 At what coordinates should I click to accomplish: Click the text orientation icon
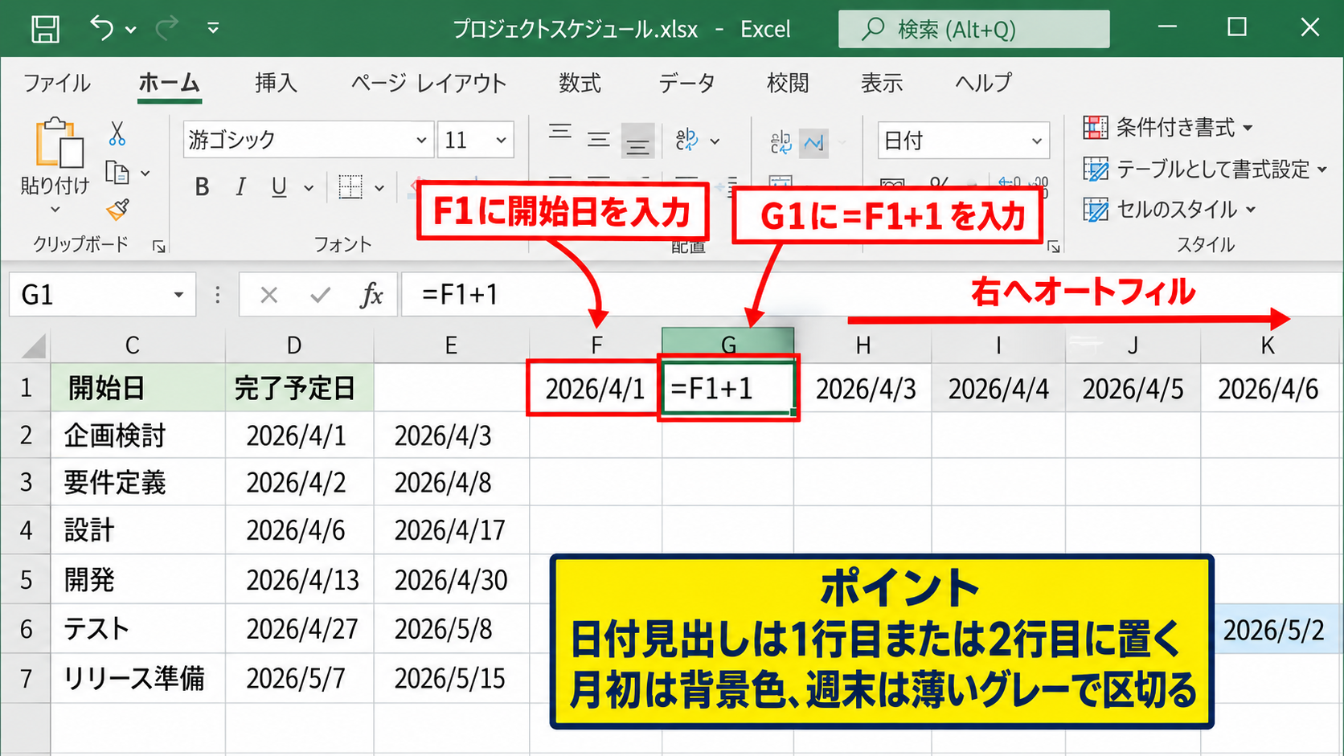coord(687,140)
